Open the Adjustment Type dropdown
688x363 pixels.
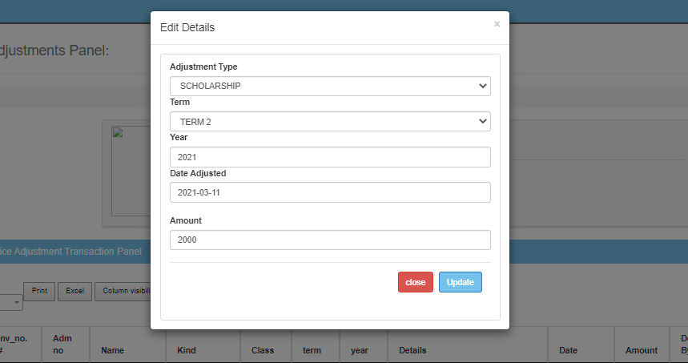pos(330,86)
